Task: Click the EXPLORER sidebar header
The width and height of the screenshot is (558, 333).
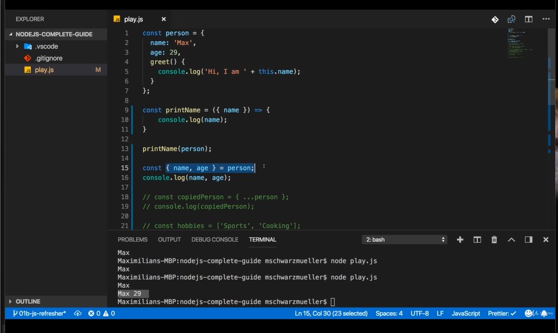Action: [x=30, y=19]
